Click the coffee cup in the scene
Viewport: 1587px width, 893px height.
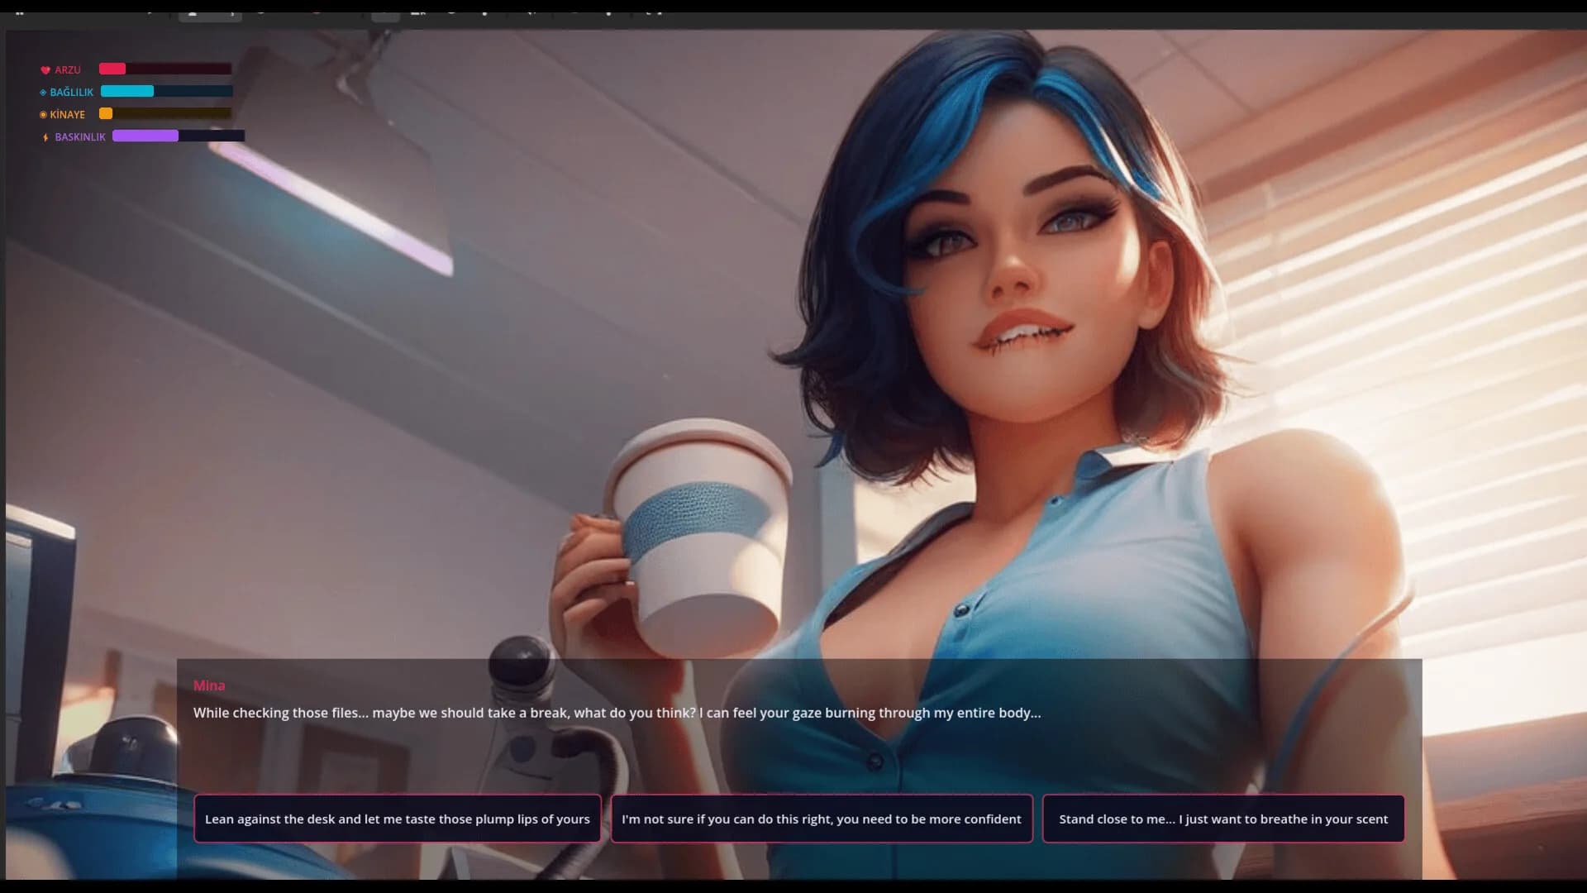tap(698, 537)
